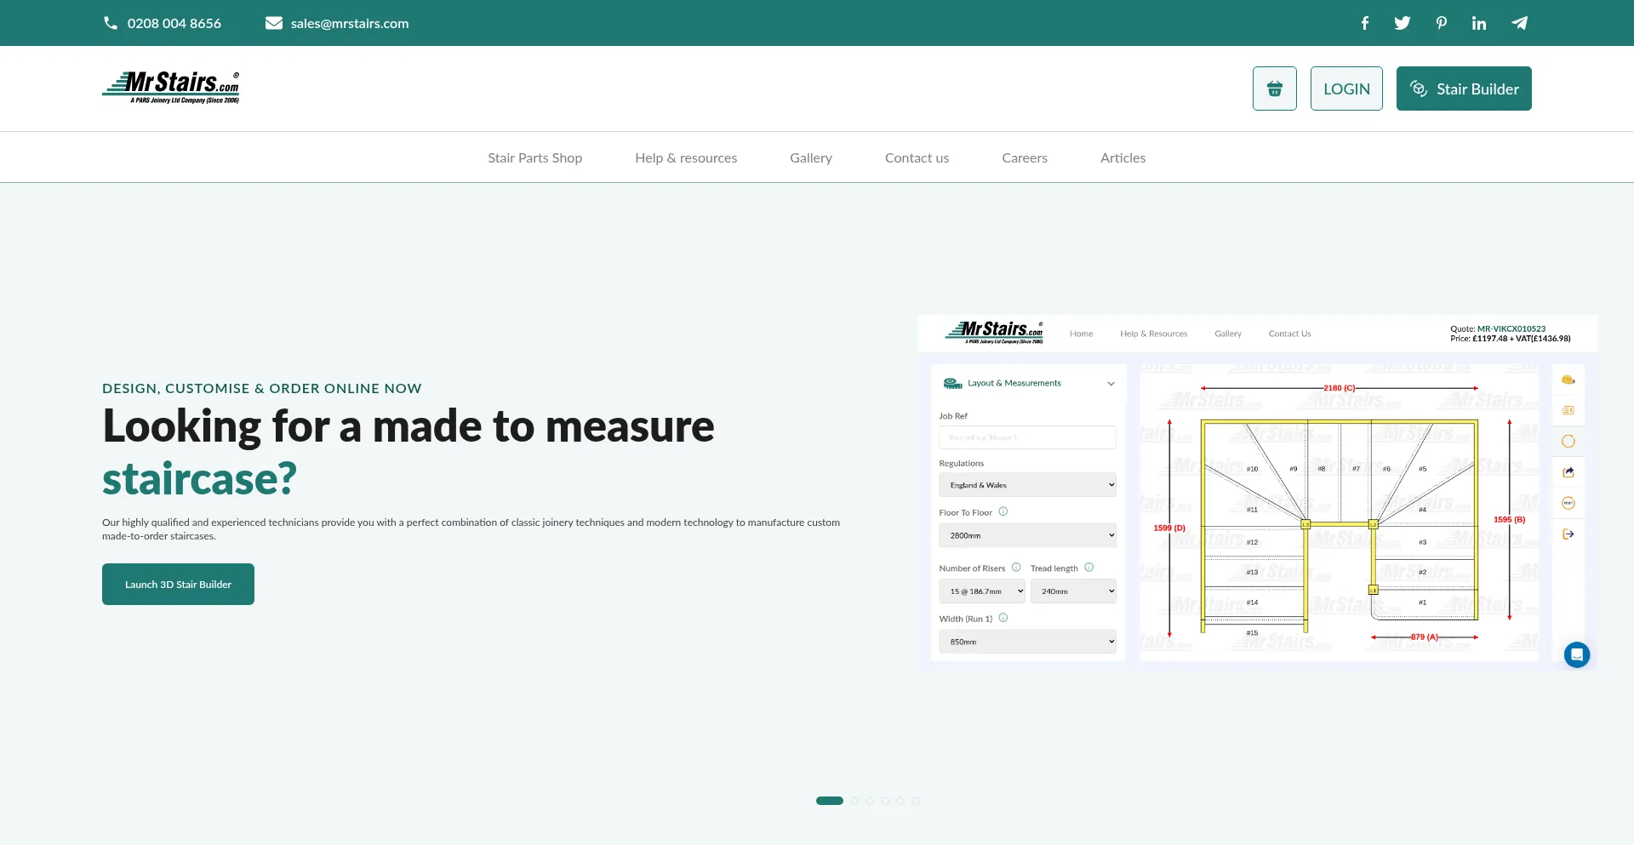Open the England & Wales regulations dropdown
The height and width of the screenshot is (845, 1634).
click(1026, 485)
